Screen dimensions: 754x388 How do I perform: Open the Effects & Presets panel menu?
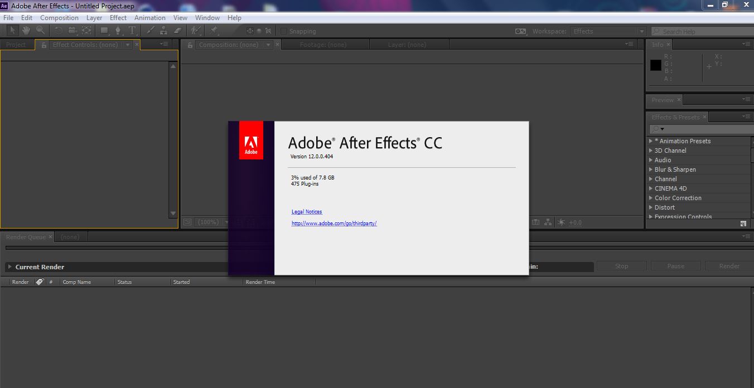pyautogui.click(x=747, y=117)
